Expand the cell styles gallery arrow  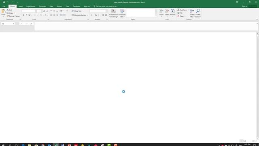[x=156, y=16]
